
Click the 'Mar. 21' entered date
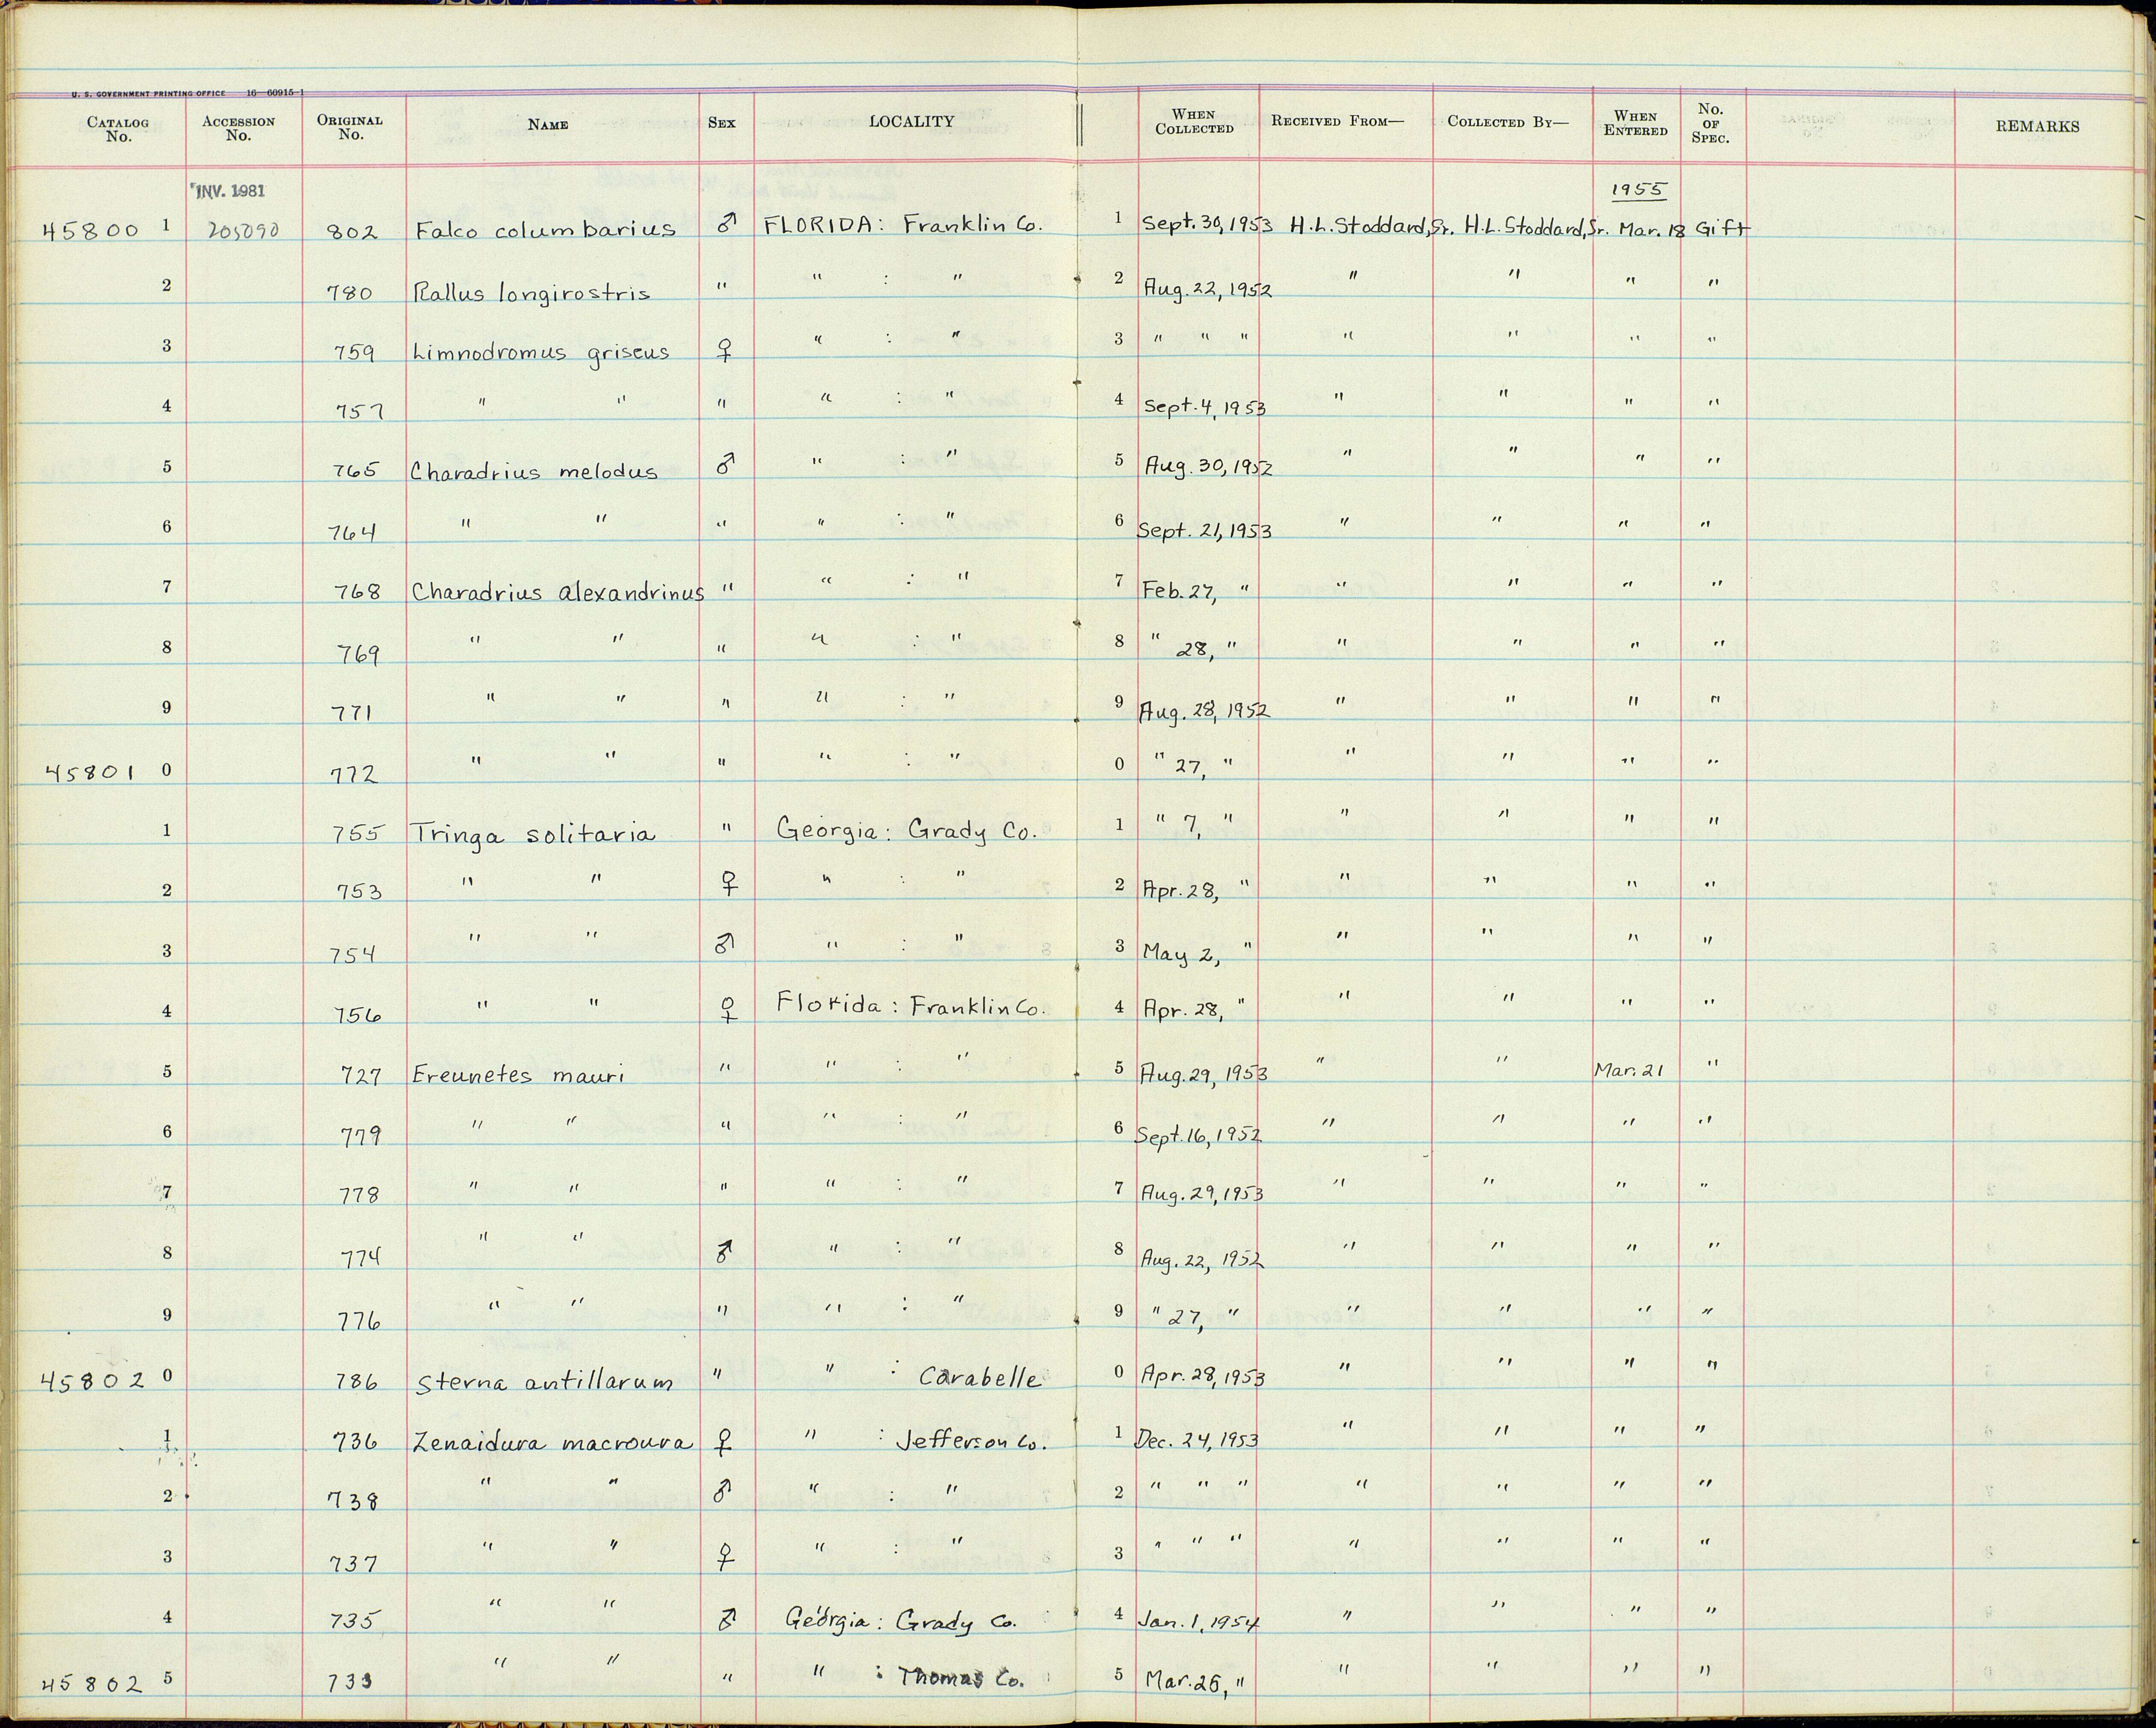(x=1628, y=1070)
